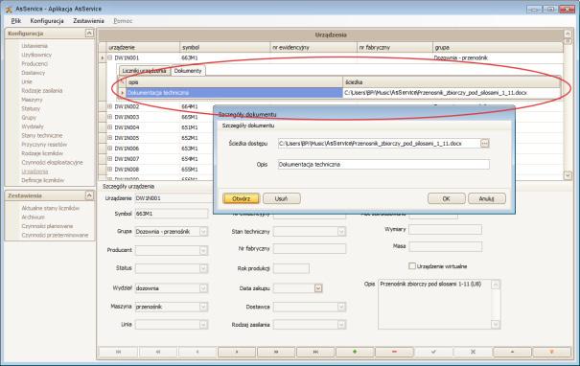Screen dimensions: 580x366
Task: Go to previous record in navigator
Action: pos(197,352)
